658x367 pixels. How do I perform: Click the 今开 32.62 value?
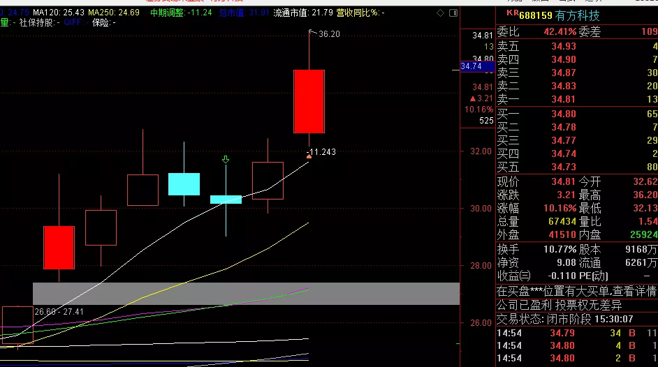pos(645,182)
